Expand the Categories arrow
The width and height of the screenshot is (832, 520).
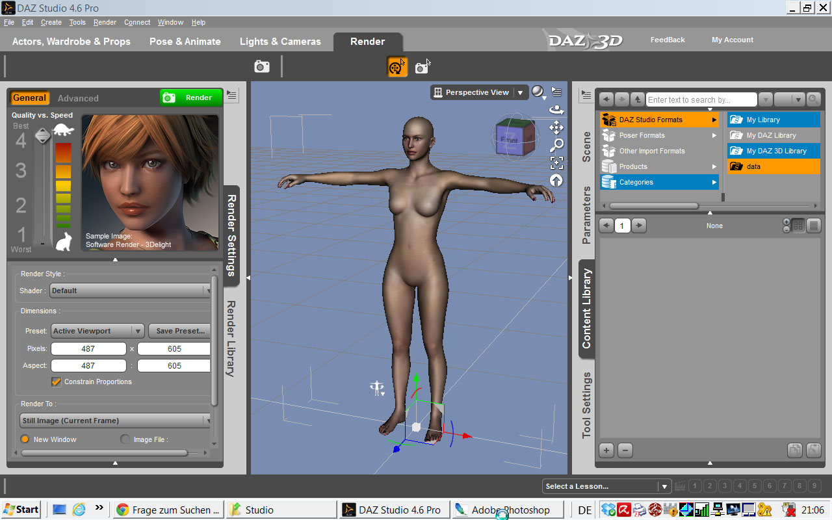pos(714,182)
